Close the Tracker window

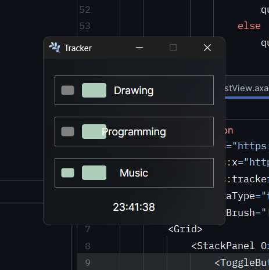coord(207,48)
